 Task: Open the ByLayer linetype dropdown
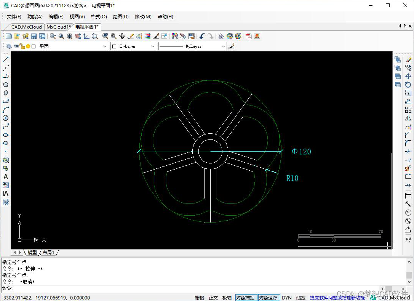(x=223, y=46)
